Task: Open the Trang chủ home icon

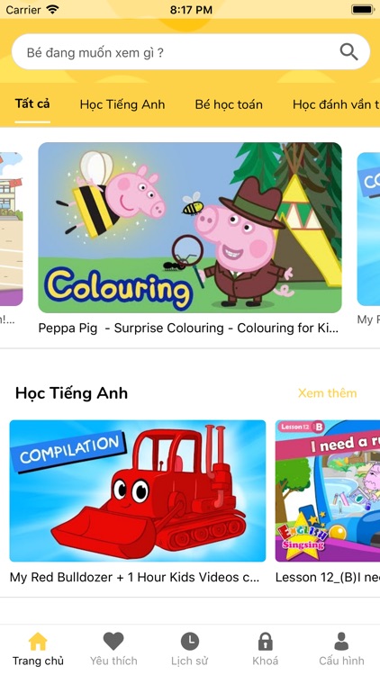Action: pos(38,642)
